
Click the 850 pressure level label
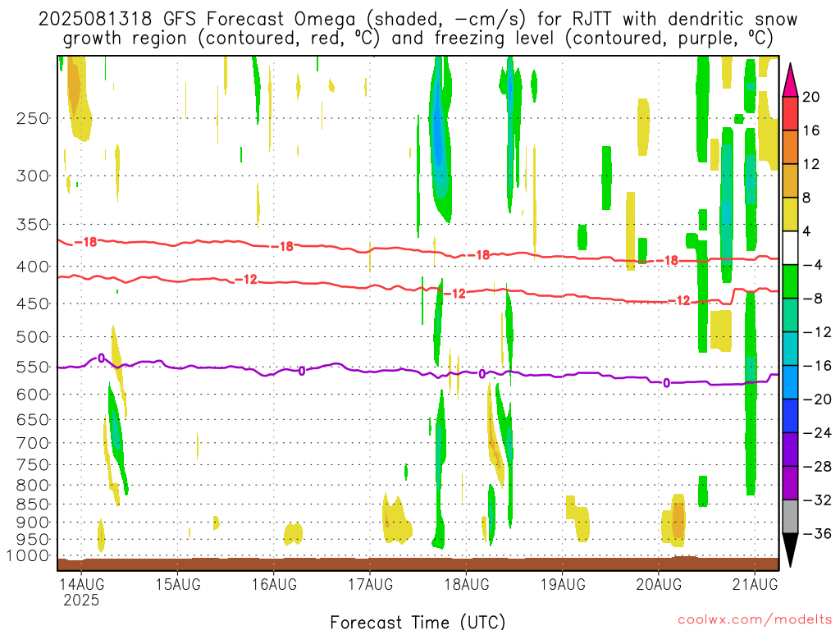coord(33,504)
